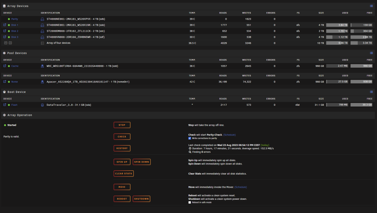This screenshot has width=377, height=213.
Task: Click the Disk 1 green status indicator
Action: 9,25
